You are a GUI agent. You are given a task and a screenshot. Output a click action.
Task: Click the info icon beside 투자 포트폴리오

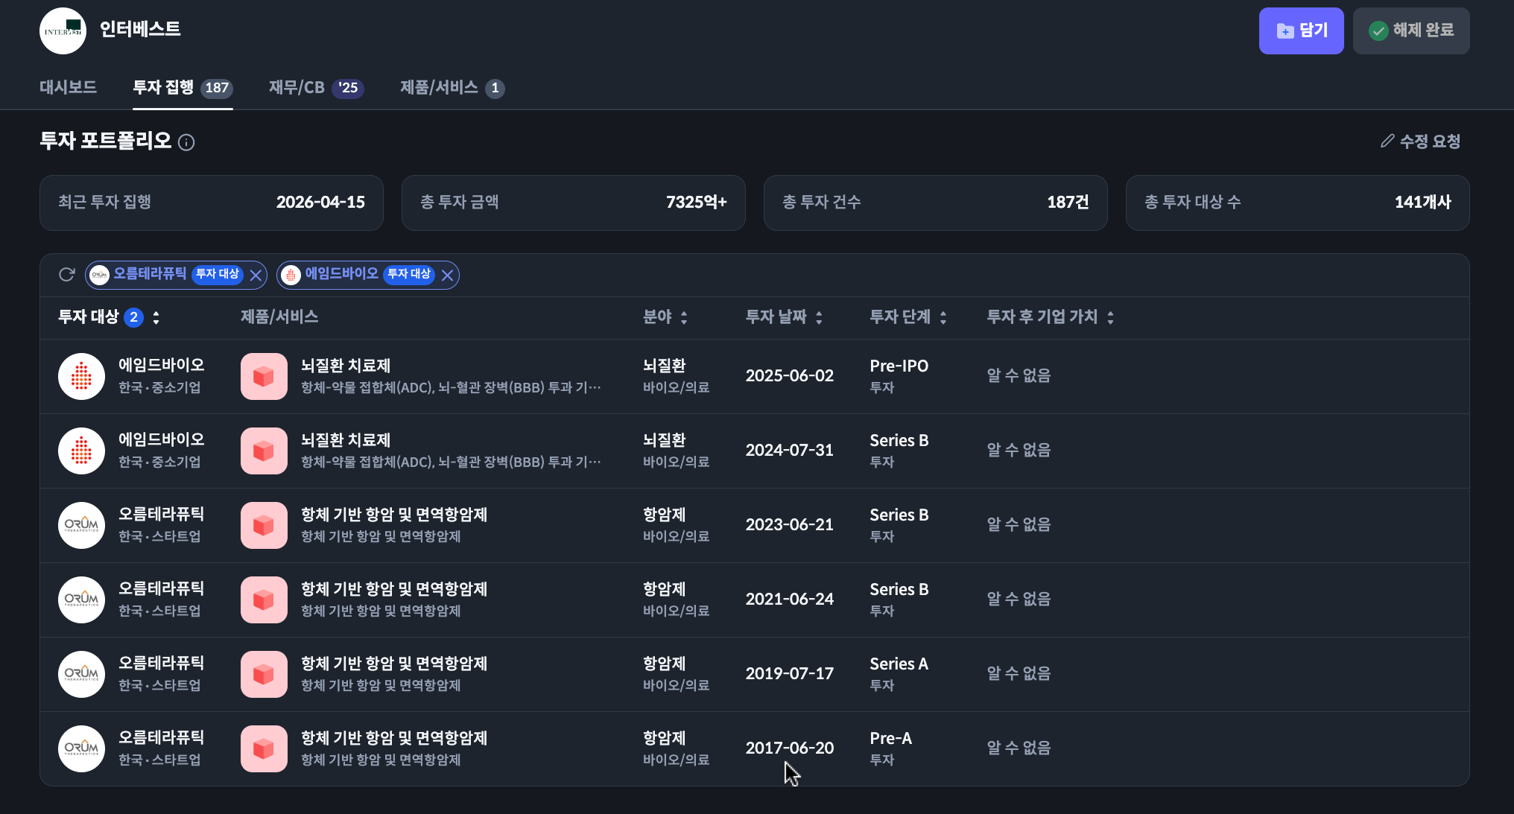[x=186, y=142]
